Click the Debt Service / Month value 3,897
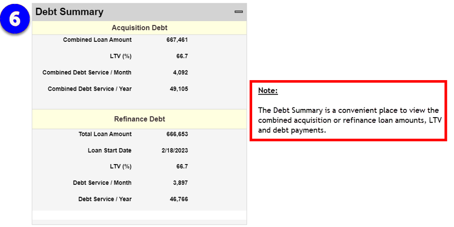Image resolution: width=454 pixels, height=227 pixels. point(180,183)
